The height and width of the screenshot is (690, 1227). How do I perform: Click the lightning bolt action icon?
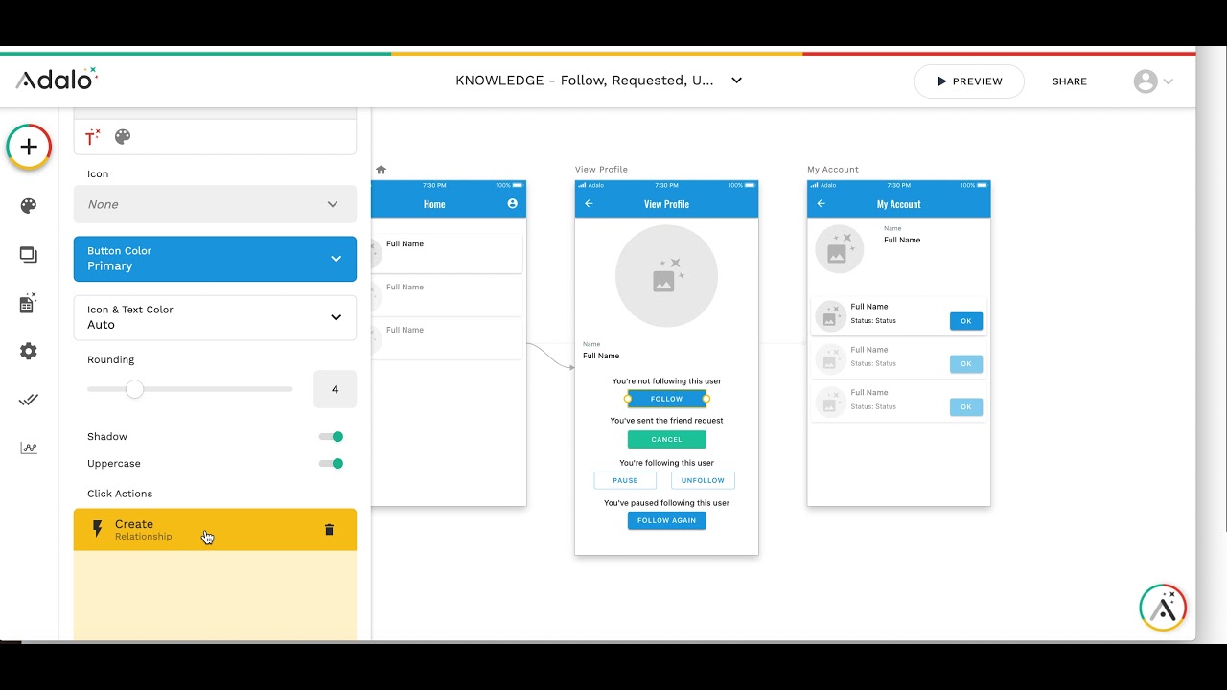(97, 529)
